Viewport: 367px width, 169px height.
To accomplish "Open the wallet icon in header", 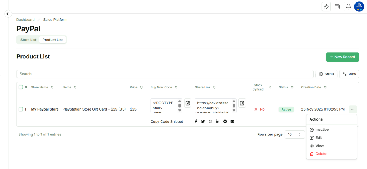I will point(337,6).
